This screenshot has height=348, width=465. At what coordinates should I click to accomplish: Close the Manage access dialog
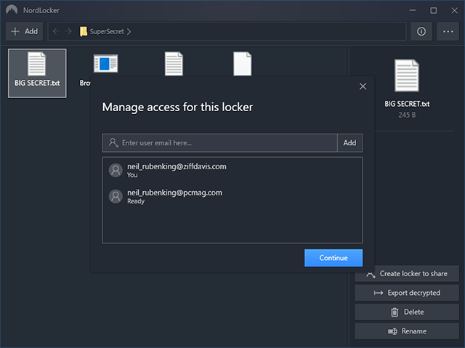click(x=363, y=86)
